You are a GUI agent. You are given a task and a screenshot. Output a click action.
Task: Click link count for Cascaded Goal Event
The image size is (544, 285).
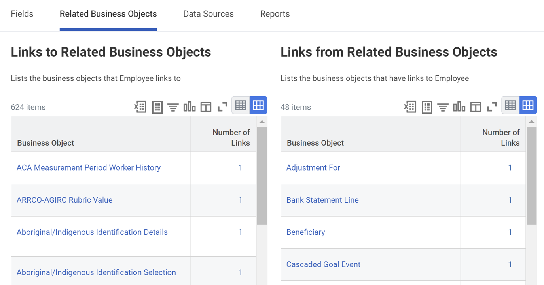coord(510,264)
